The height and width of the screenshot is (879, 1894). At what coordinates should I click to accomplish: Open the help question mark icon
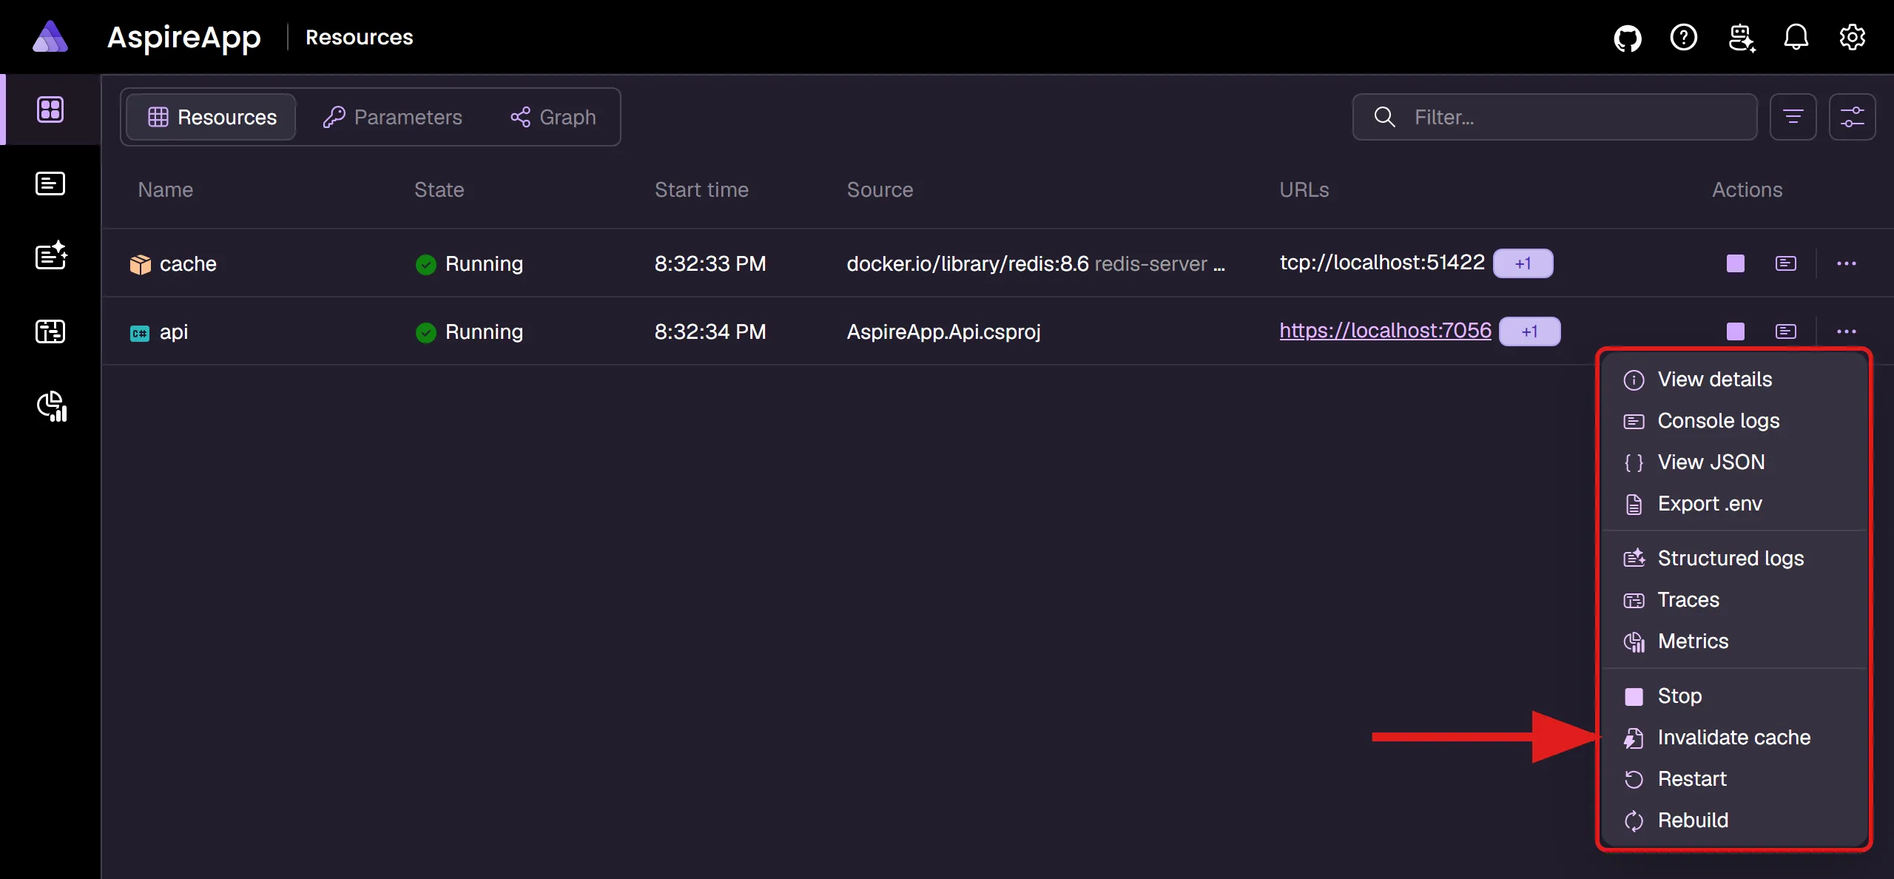[x=1684, y=37]
